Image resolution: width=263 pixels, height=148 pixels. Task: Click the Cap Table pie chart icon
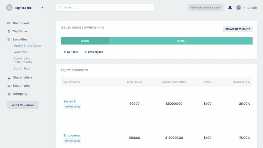pyautogui.click(x=9, y=31)
